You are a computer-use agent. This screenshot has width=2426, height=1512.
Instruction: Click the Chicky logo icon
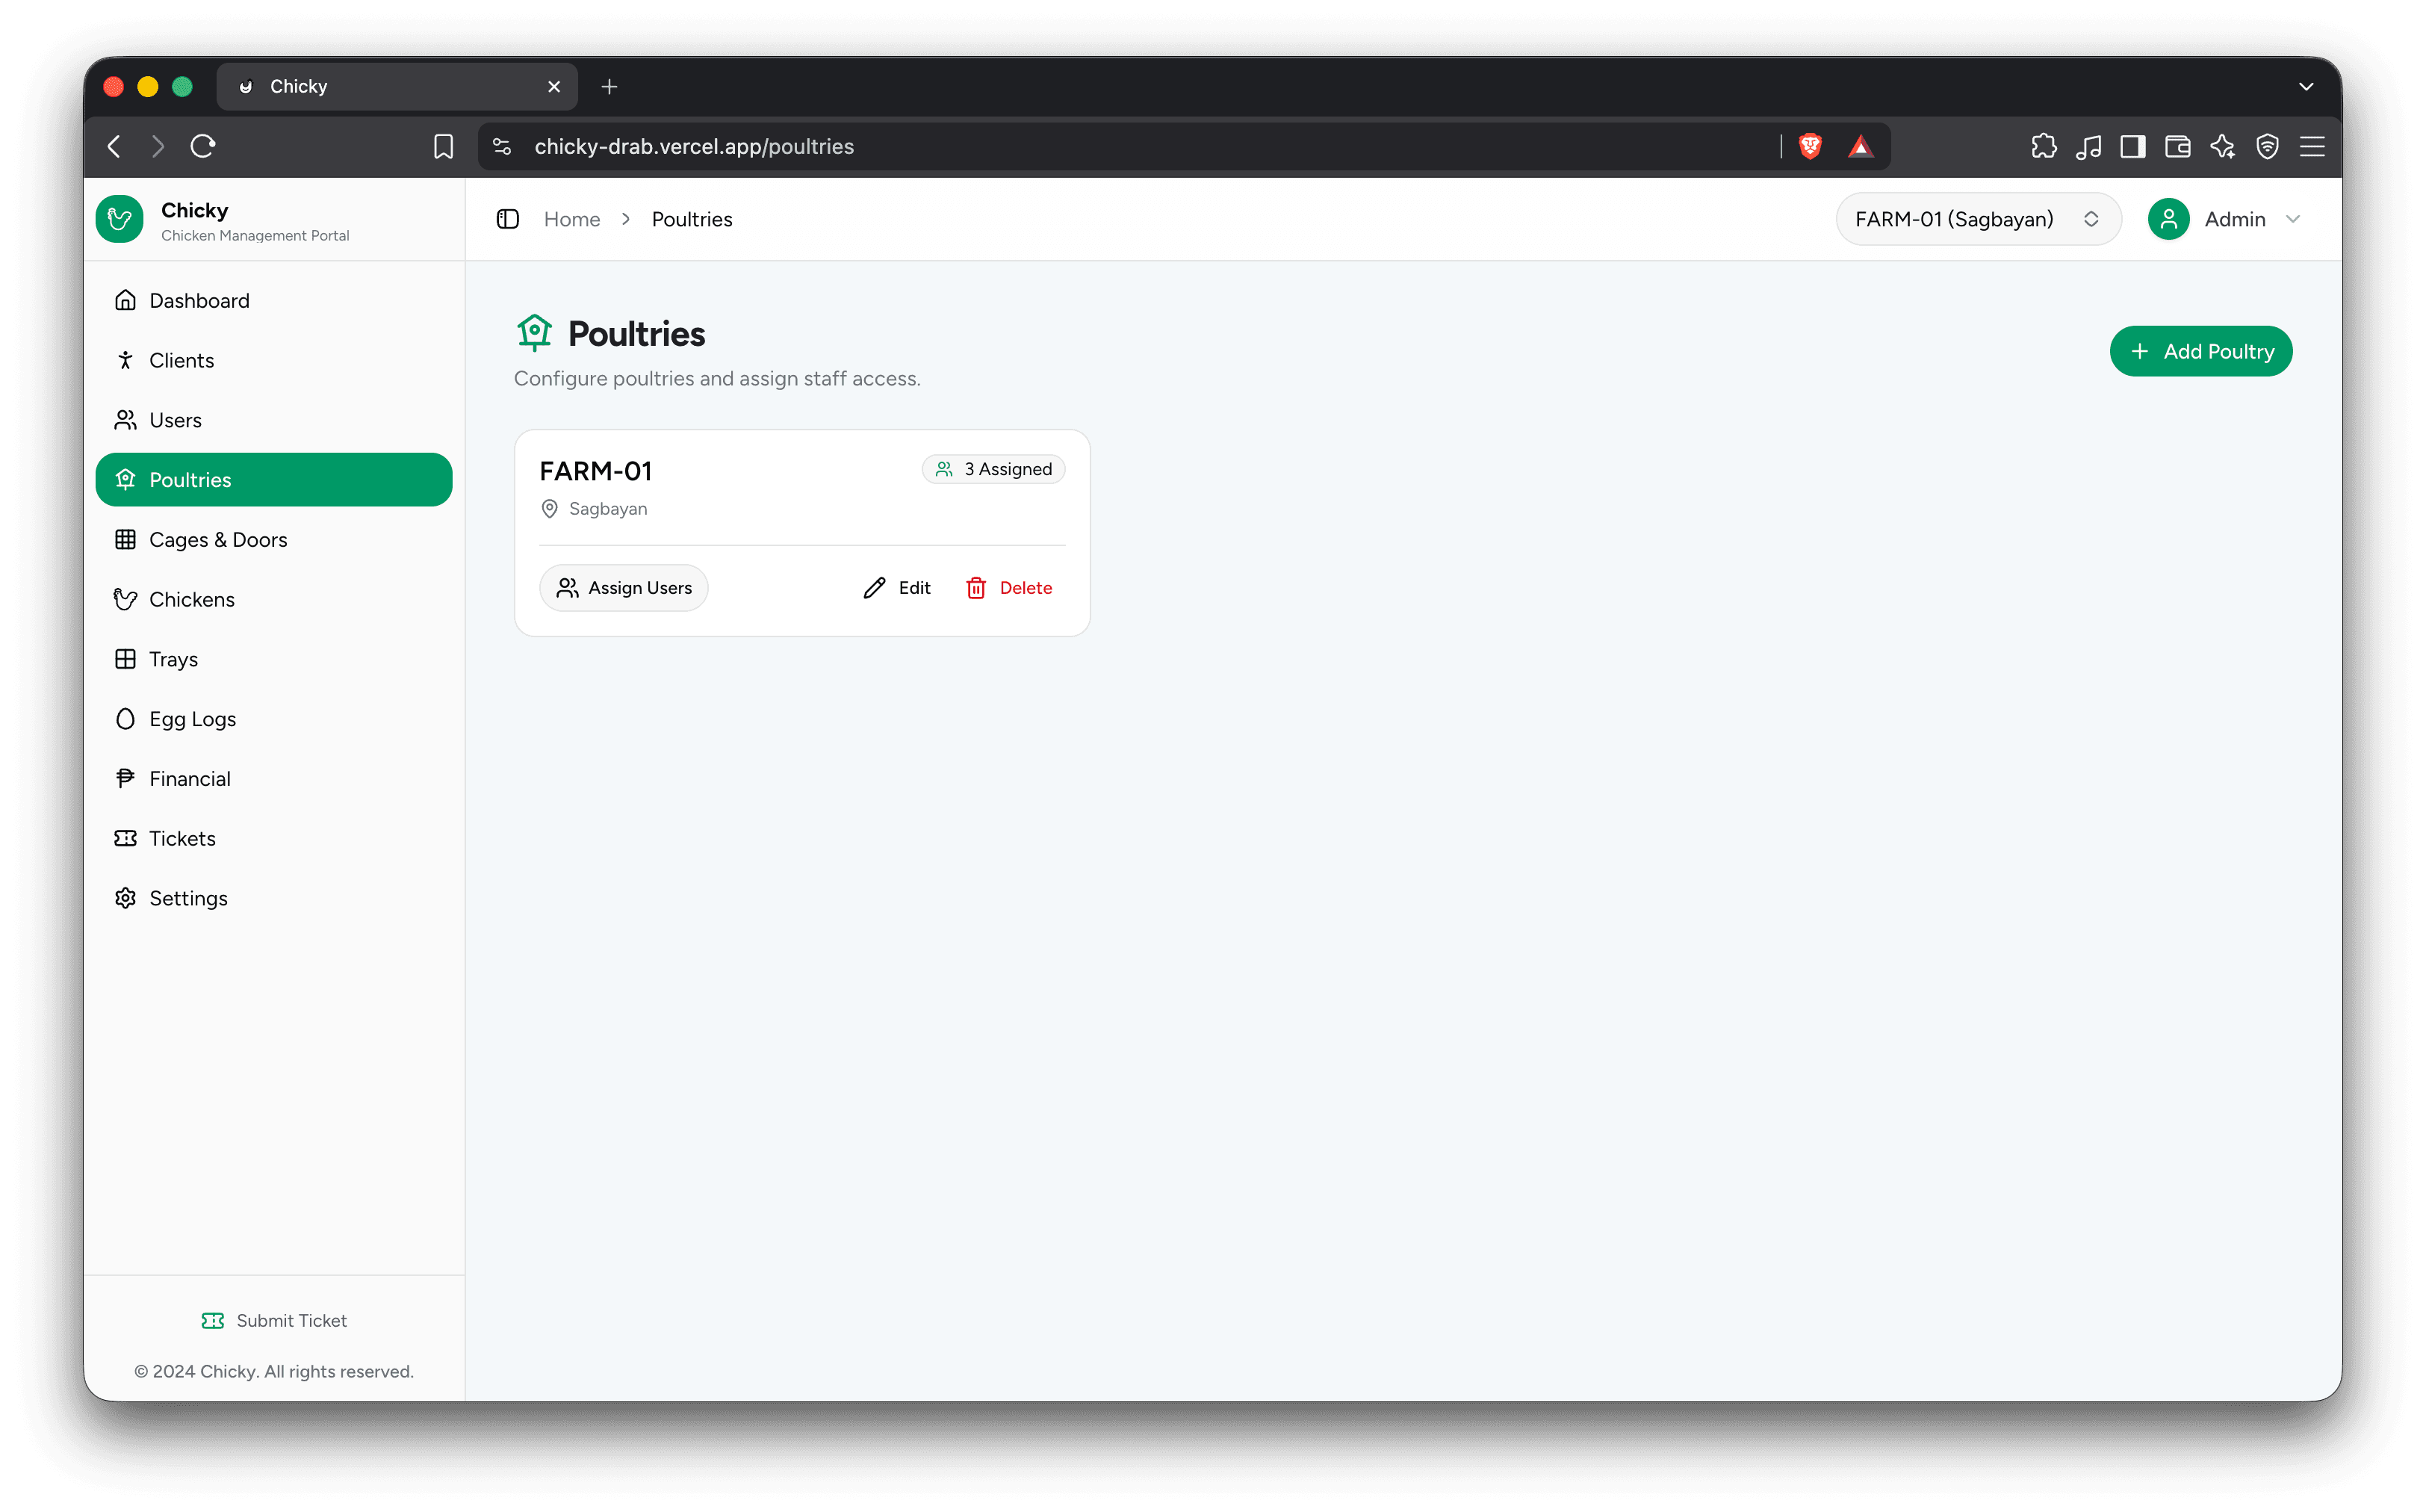120,219
